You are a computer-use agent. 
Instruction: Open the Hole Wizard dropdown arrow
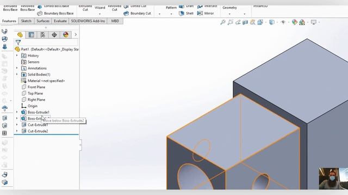click(x=100, y=14)
